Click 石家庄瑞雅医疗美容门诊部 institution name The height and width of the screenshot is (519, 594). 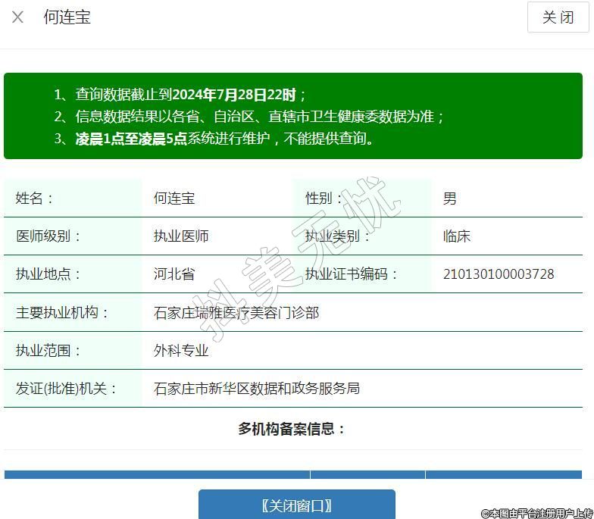tap(236, 312)
